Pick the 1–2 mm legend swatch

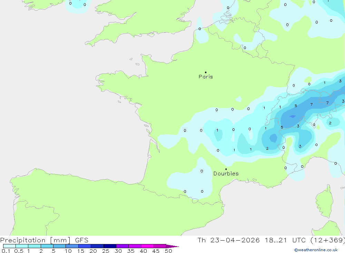[34, 246]
